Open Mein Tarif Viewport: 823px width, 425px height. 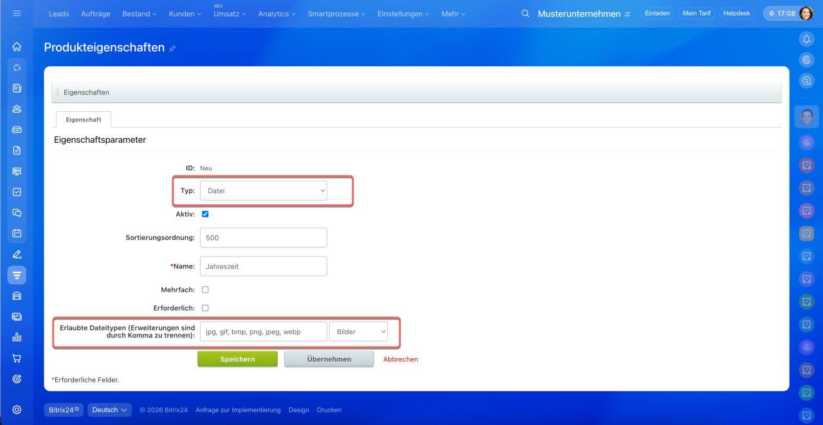[x=696, y=14]
